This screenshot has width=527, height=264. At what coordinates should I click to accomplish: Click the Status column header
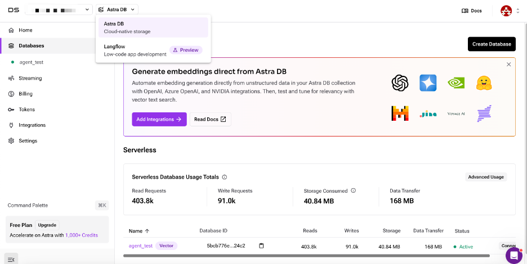[x=462, y=231]
